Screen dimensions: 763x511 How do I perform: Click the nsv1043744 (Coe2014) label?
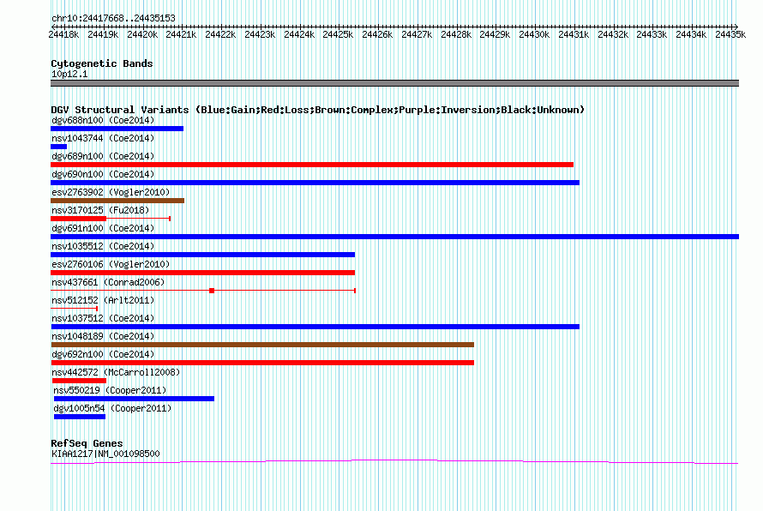coord(103,138)
